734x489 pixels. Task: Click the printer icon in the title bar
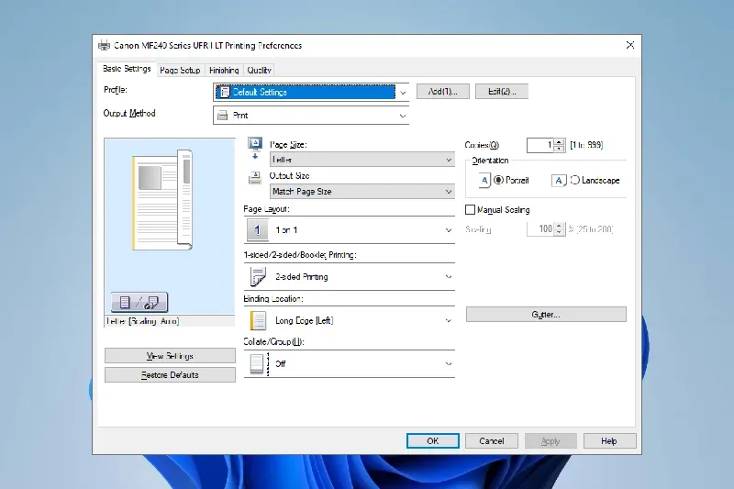tap(104, 45)
